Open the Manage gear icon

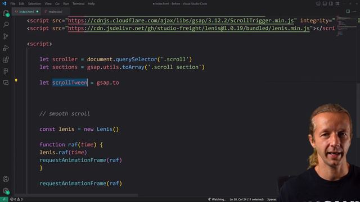click(x=6, y=191)
